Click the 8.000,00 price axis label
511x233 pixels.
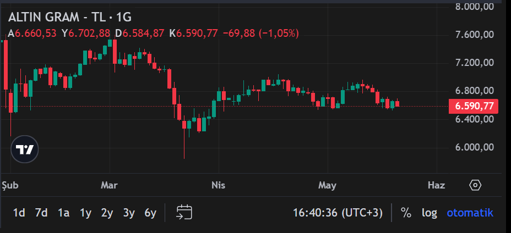[x=474, y=7]
